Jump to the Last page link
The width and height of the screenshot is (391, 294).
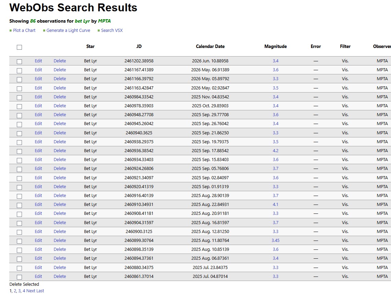tap(40, 291)
